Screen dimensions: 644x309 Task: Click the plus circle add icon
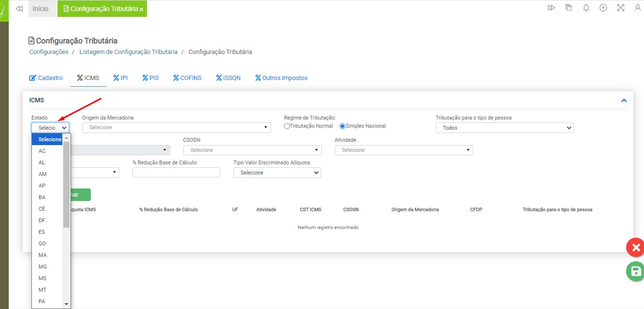(603, 8)
